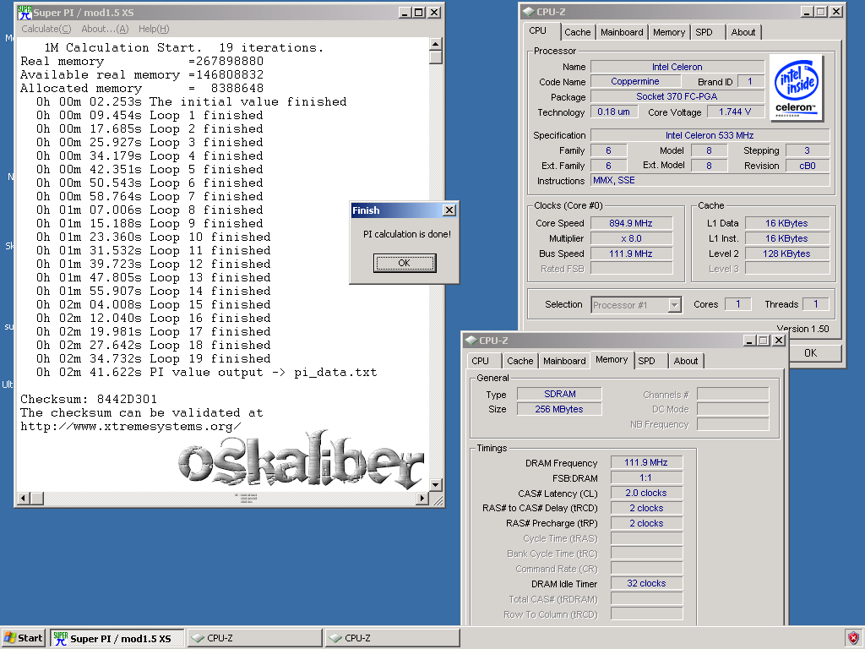This screenshot has height=649, width=865.
Task: Click the Super PI horizontal scroll right arrow
Action: point(422,499)
